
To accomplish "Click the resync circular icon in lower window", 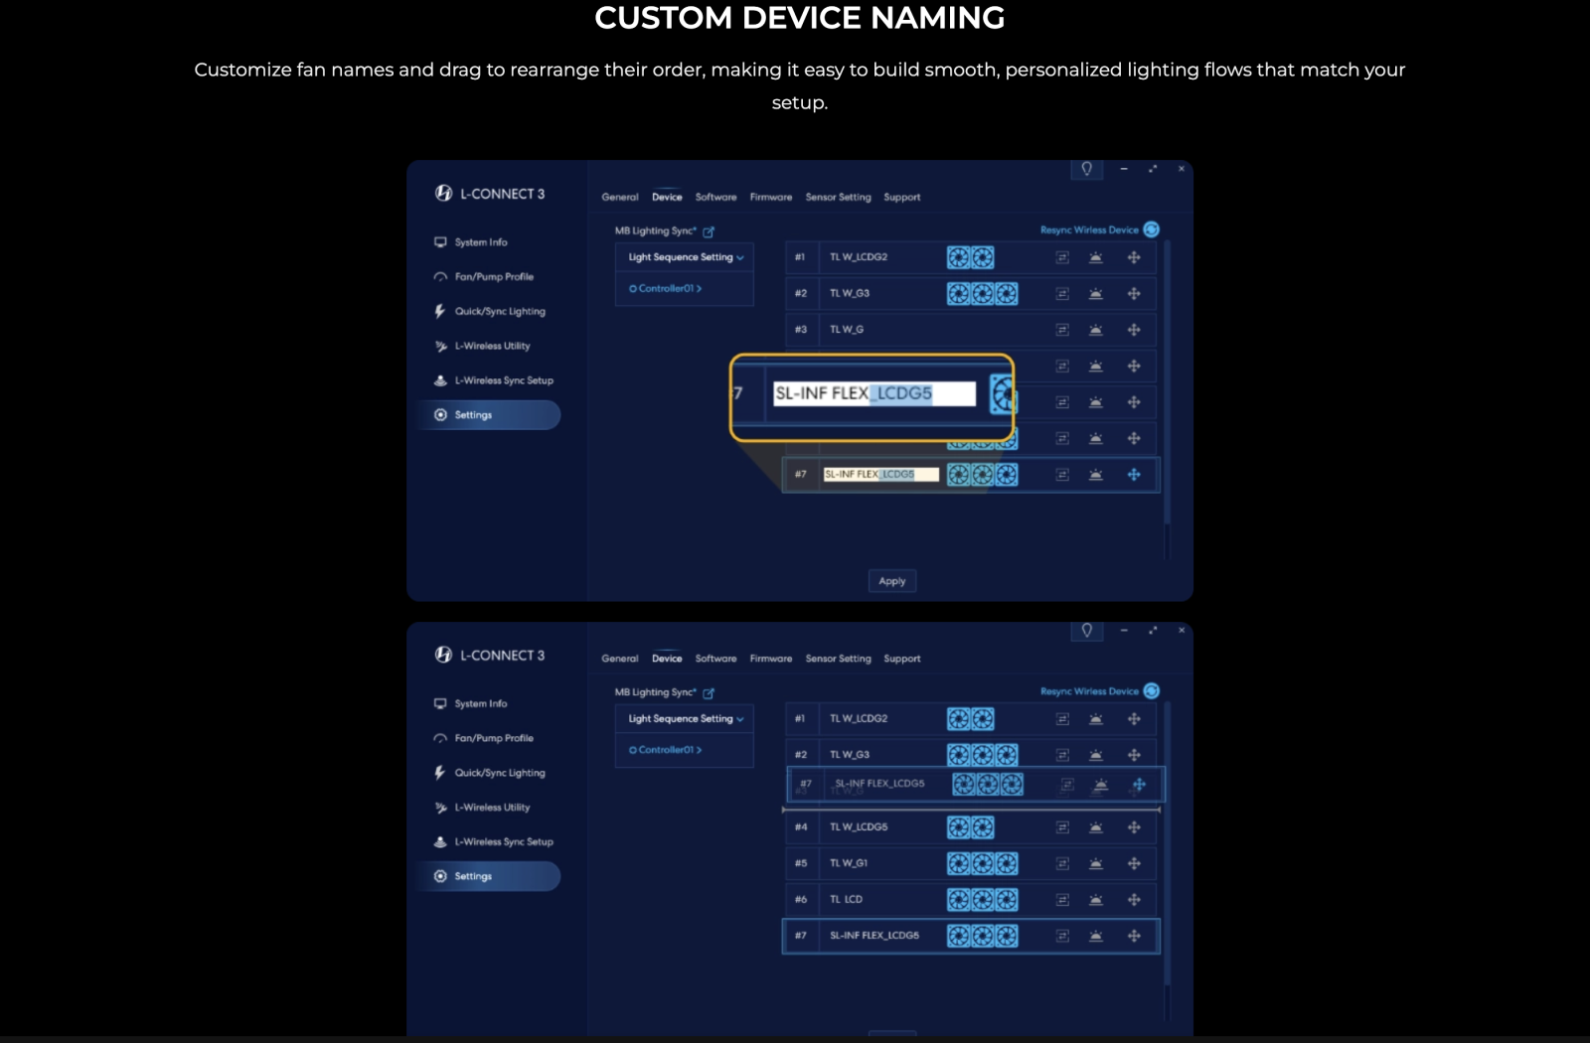I will 1152,691.
